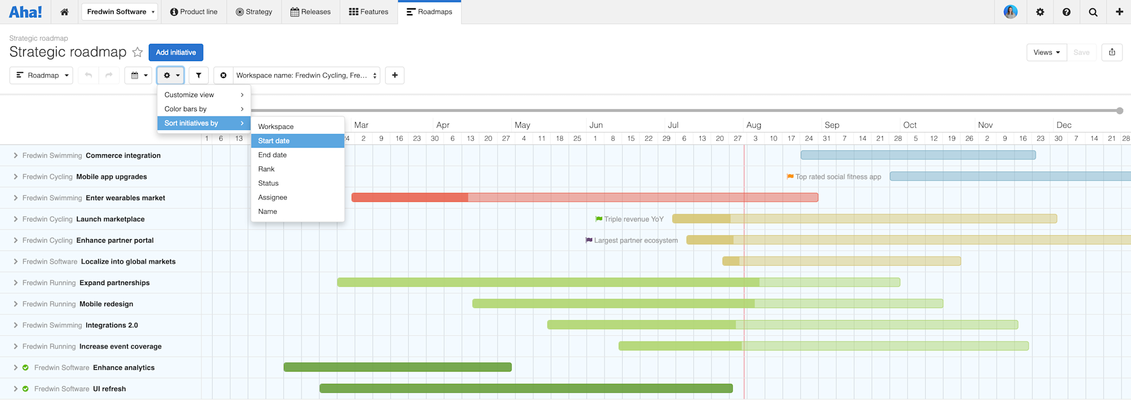Remove the Workspace name filter
The image size is (1131, 406).
point(223,75)
